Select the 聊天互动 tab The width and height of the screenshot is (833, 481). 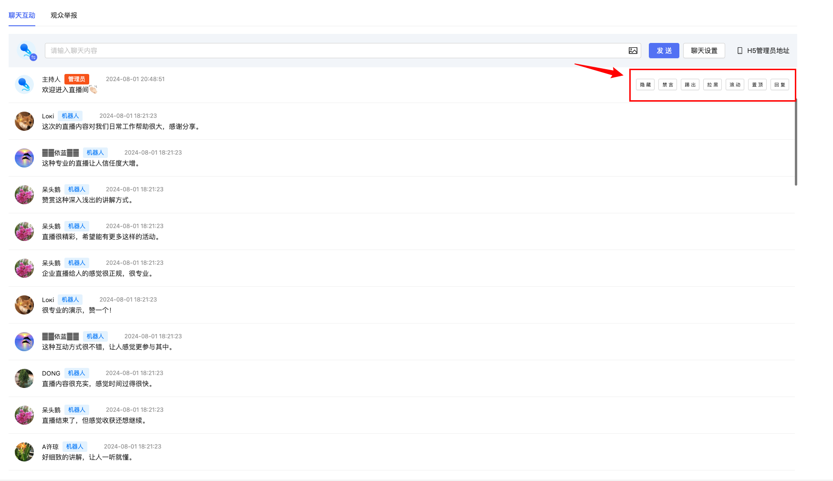tap(22, 15)
